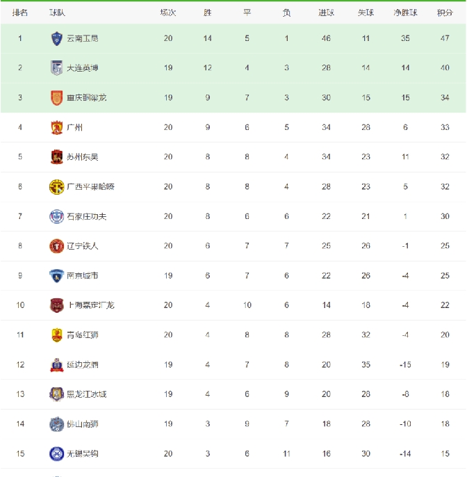
Task: Click the 青岛红狮 team logo
Action: (x=56, y=334)
